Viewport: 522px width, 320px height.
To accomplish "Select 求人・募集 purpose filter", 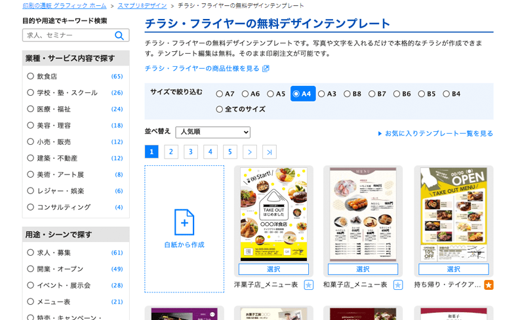I will [31, 252].
